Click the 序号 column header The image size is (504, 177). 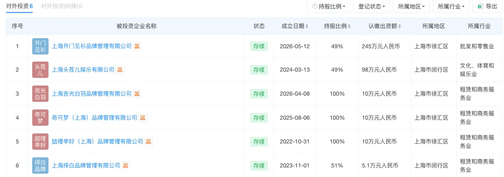pyautogui.click(x=17, y=27)
